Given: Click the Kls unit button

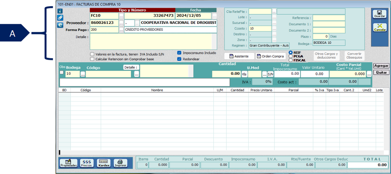Looking at the screenshot, I should click(244, 74).
